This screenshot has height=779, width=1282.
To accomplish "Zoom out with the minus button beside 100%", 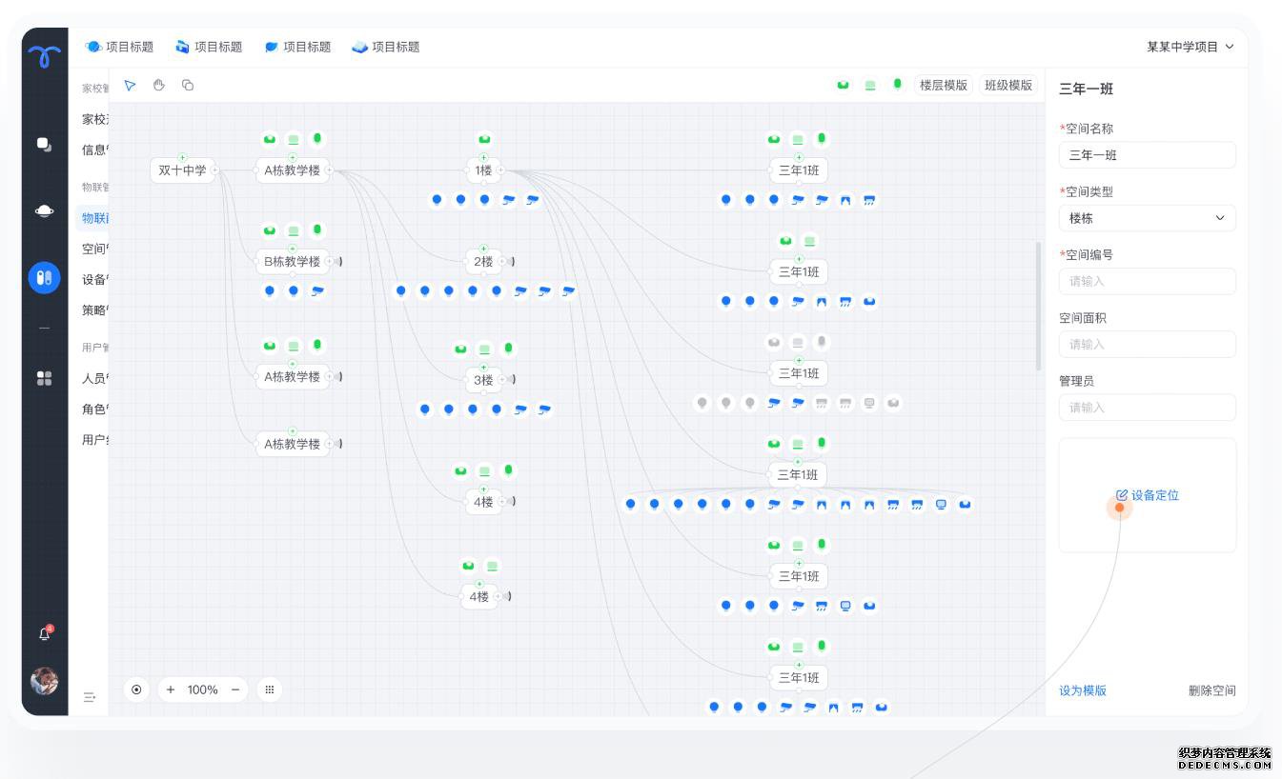I will click(235, 689).
